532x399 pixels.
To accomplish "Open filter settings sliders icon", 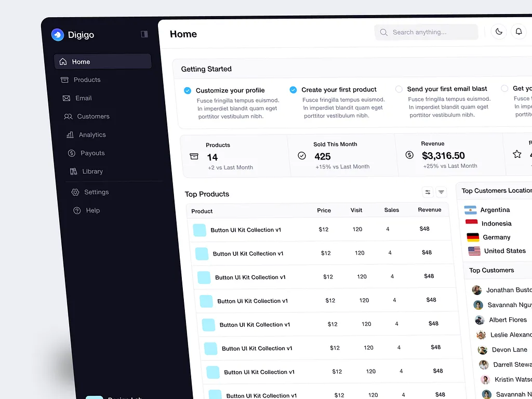I will click(x=428, y=192).
